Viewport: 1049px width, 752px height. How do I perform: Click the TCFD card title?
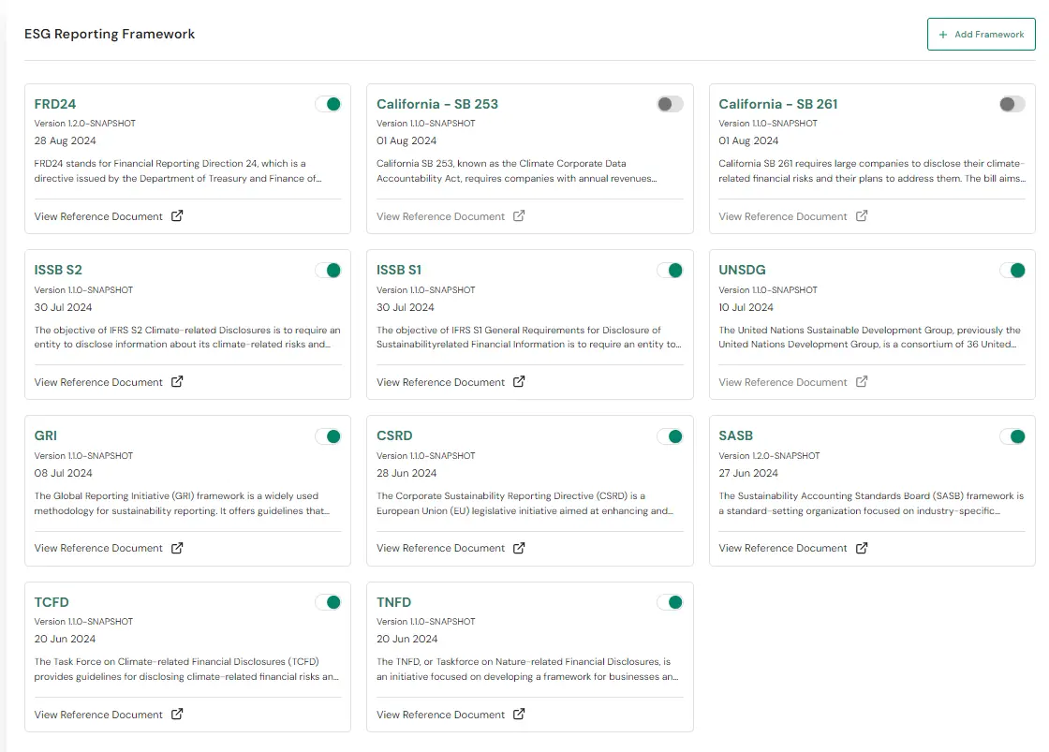tap(52, 602)
